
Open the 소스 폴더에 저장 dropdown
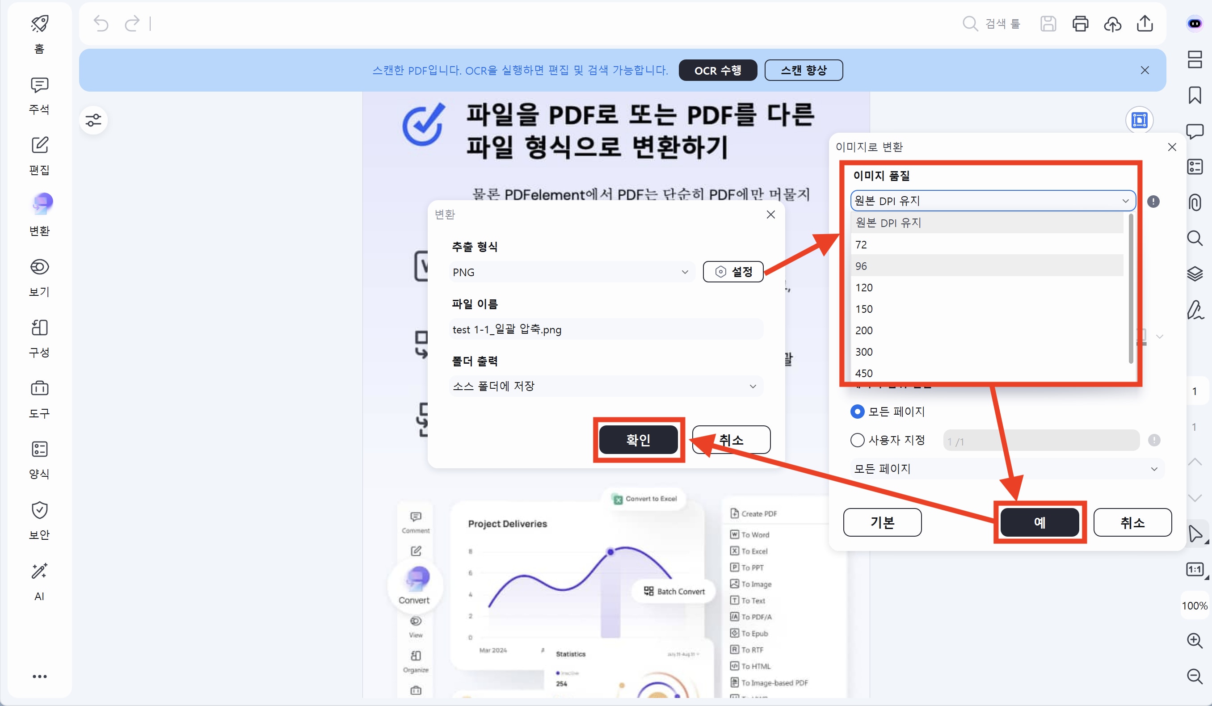pyautogui.click(x=606, y=386)
